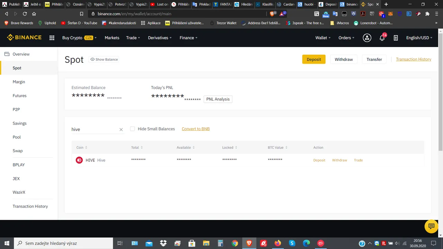443x249 pixels.
Task: Click the download app icon in header
Action: (x=396, y=38)
